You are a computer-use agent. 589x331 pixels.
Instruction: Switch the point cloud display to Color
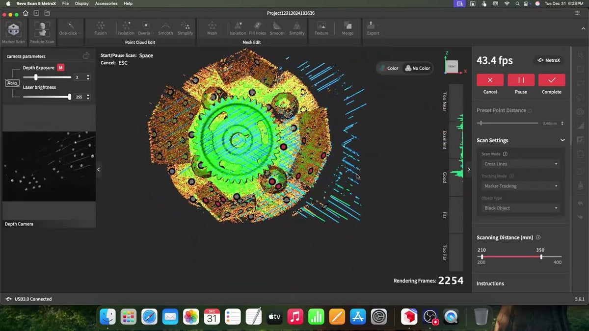coord(388,68)
